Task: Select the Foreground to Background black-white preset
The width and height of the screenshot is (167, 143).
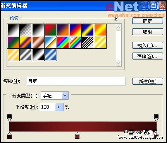Action: 13,30
